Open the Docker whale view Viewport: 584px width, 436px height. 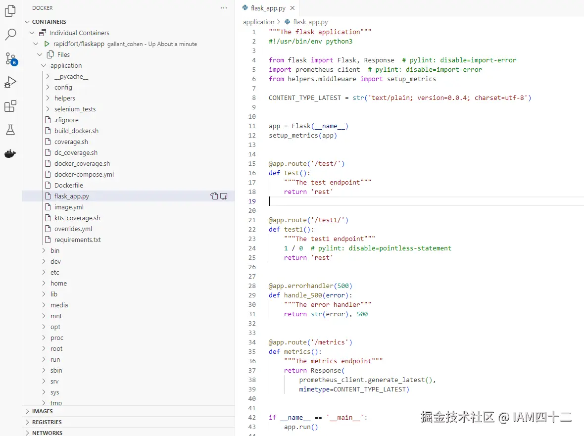pyautogui.click(x=10, y=153)
